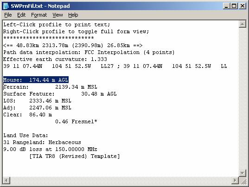Open the Format menu
Viewport: 249px width, 187px height.
[x=39, y=15]
